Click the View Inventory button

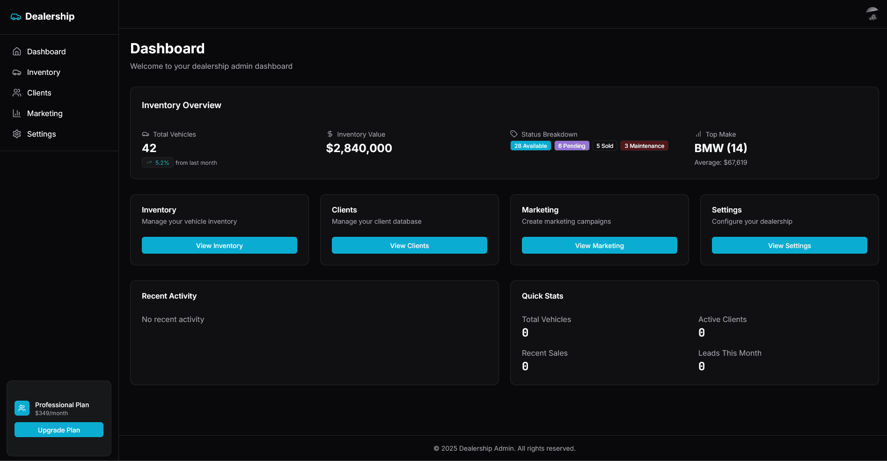click(x=220, y=245)
